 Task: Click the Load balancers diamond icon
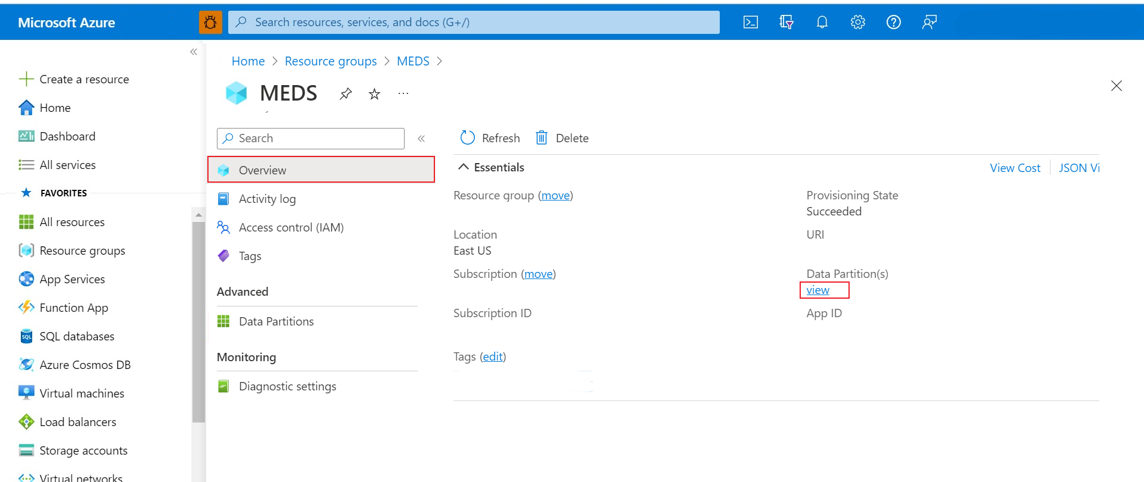pos(26,422)
